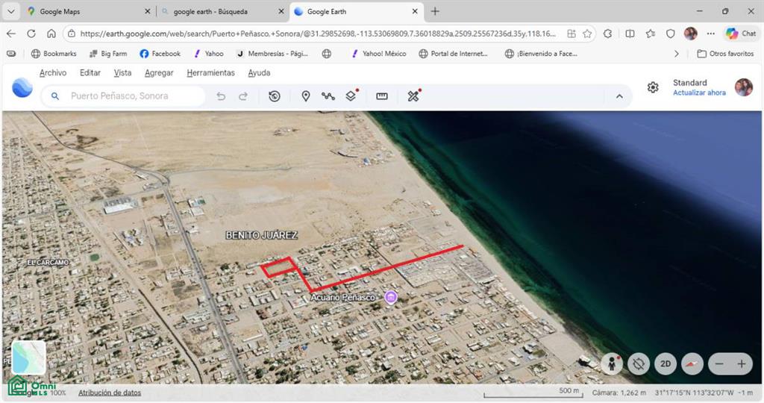This screenshot has height=403, width=764.
Task: Reset view with the compass icon
Action: pyautogui.click(x=692, y=364)
